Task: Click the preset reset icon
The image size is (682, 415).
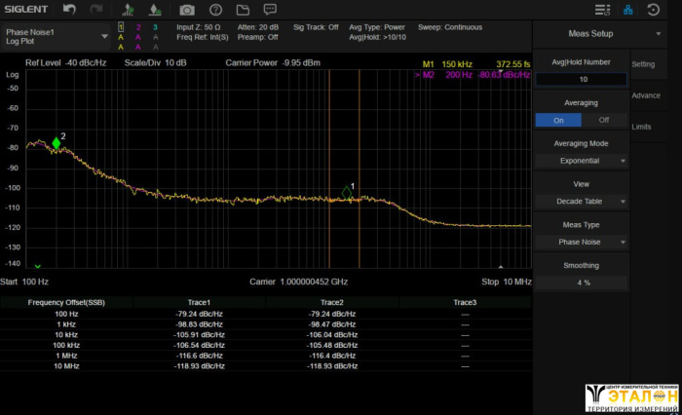Action: pyautogui.click(x=656, y=10)
